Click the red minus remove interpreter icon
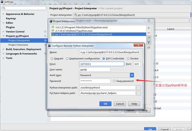192x131 pixels. pyautogui.click(x=149, y=33)
